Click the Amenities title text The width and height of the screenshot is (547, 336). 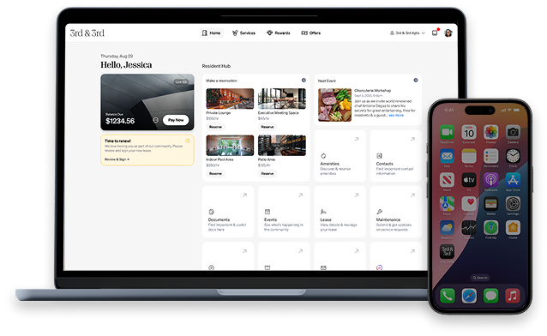330,164
